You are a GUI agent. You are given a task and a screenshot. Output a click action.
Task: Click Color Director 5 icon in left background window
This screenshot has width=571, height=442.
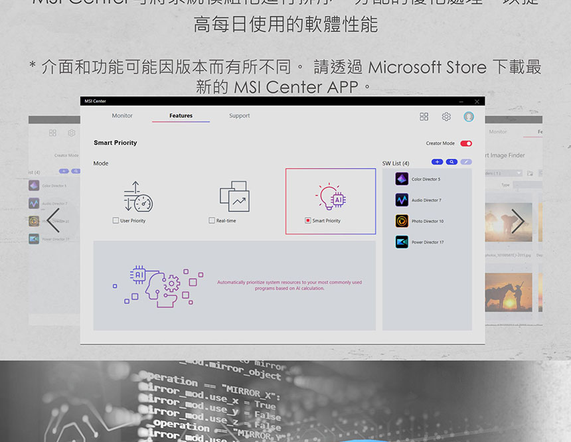(x=34, y=186)
